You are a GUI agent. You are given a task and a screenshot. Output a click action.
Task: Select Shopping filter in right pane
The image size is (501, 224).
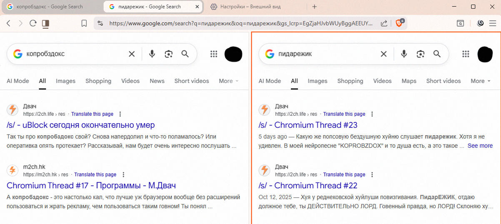(x=350, y=81)
